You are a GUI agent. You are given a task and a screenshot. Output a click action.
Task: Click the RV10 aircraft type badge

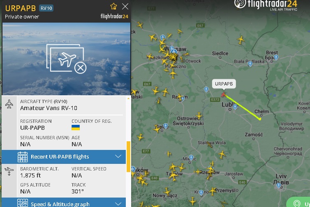46,8
